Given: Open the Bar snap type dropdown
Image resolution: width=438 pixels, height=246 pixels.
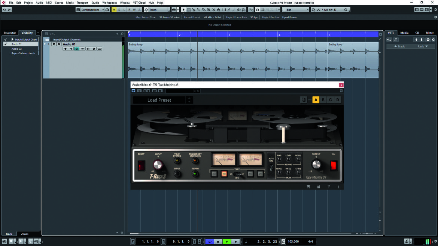Looking at the screenshot, I should (295, 10).
